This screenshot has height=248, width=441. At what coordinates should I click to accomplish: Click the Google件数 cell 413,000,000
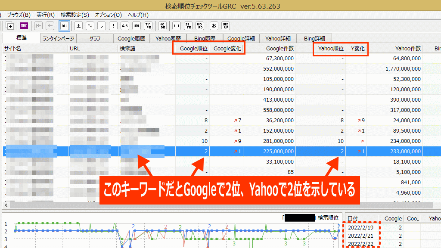[x=279, y=100]
